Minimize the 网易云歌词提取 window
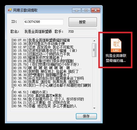Image resolution: width=137 pixels, height=130 pixels. coord(76,10)
